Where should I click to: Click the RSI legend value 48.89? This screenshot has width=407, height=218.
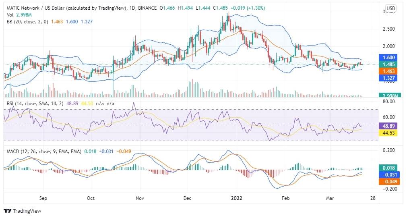click(72, 104)
